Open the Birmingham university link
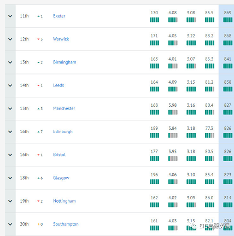Viewport: 234px width, 236px height. coord(65,62)
